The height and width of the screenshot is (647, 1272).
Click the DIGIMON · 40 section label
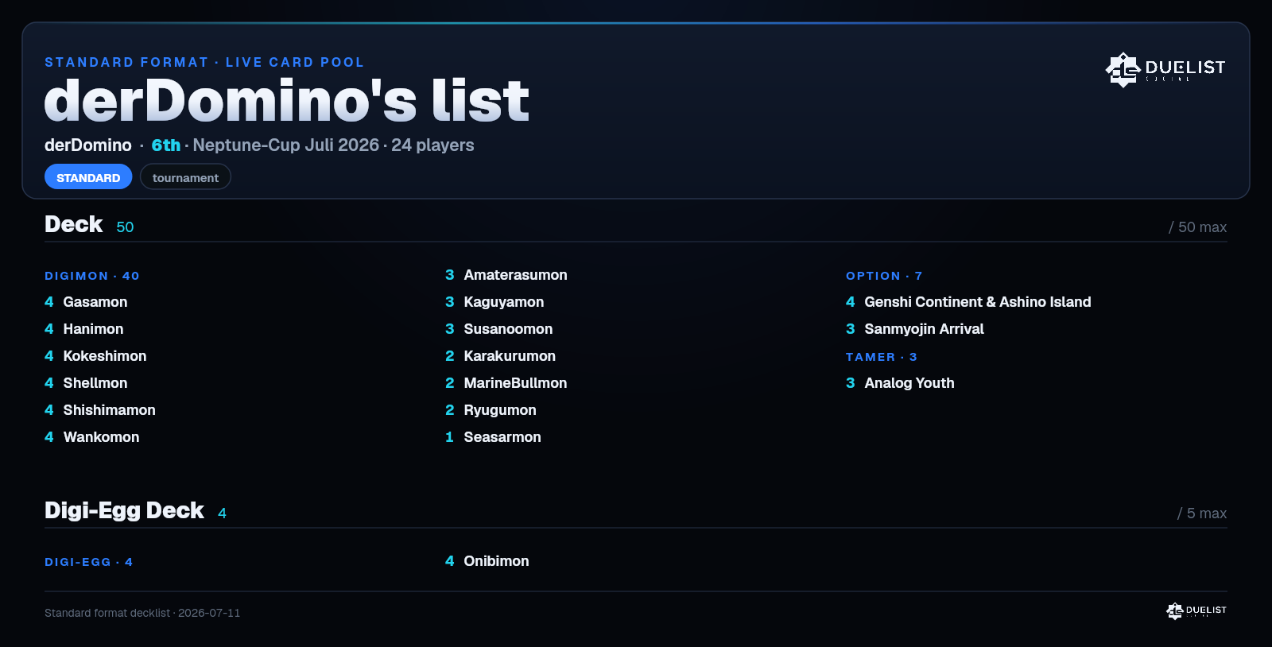point(92,276)
